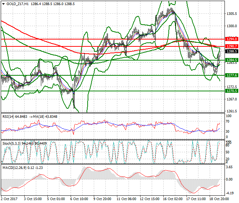The width and height of the screenshot is (239, 203).
Task: Click the 5 Oct 01:00 time label
Action: (x=56, y=199)
